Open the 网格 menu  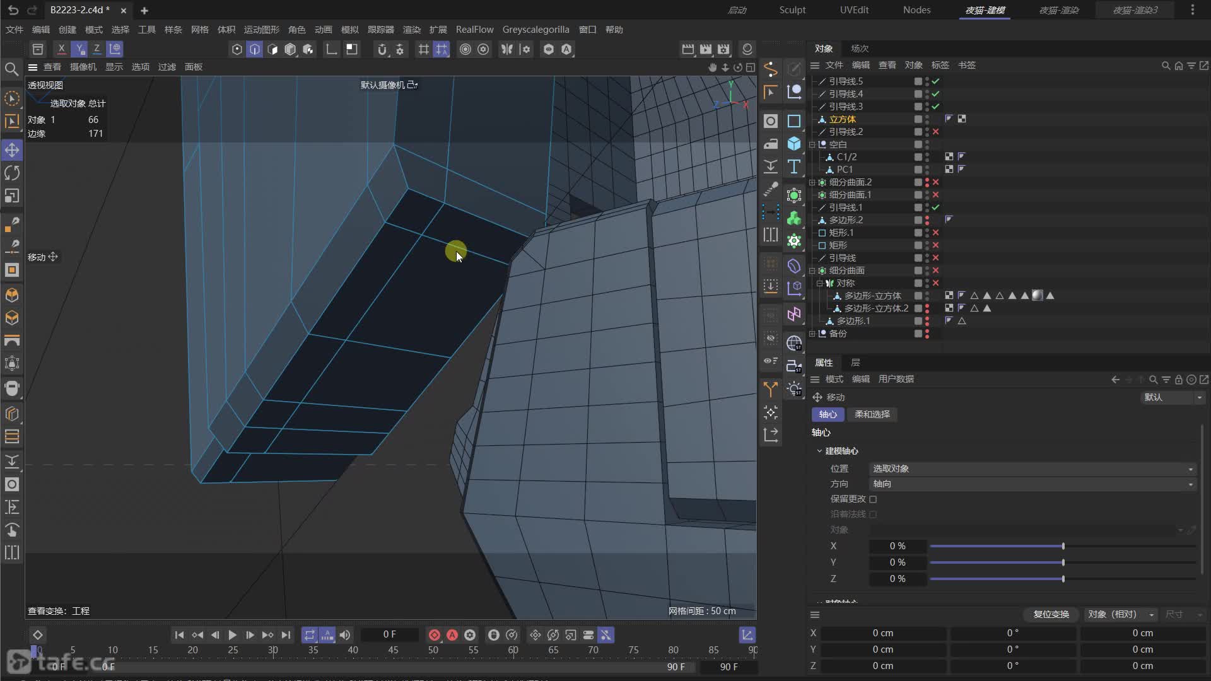[x=199, y=30]
